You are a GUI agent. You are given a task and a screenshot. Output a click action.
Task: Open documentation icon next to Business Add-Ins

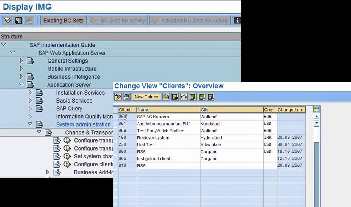tap(57, 172)
